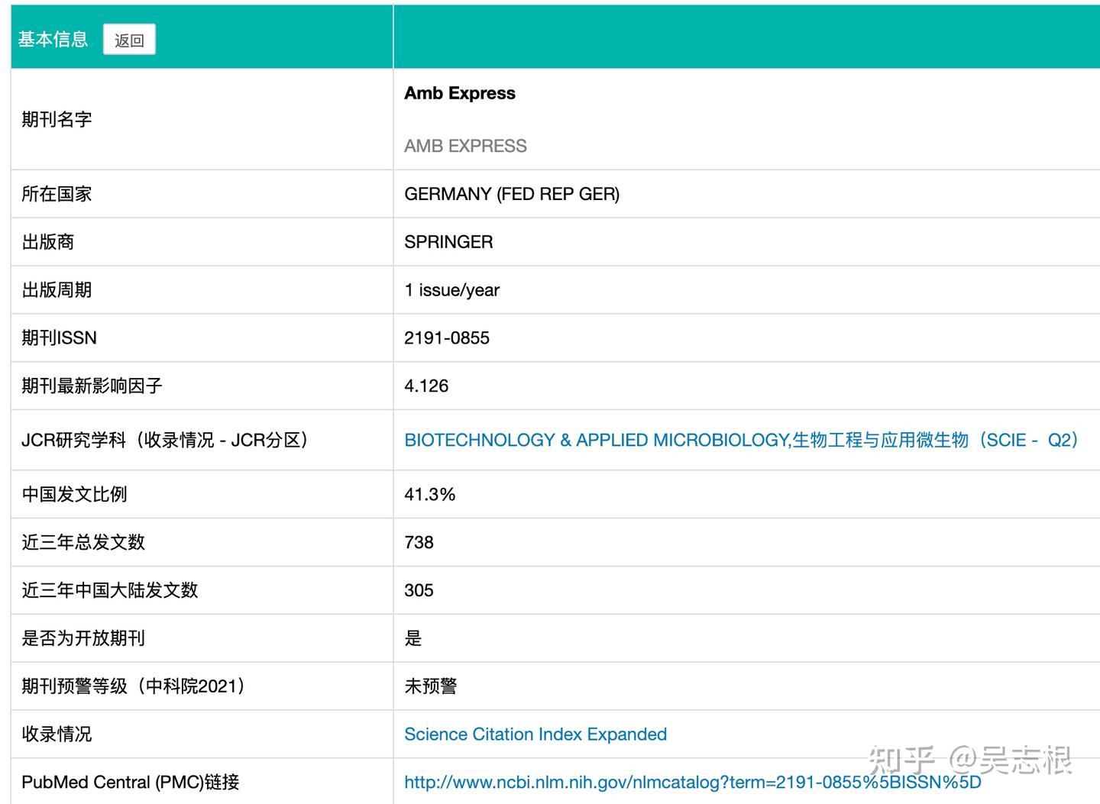Select the gray AMB EXPRESS subtitle text
The height and width of the screenshot is (804, 1100).
pos(465,146)
